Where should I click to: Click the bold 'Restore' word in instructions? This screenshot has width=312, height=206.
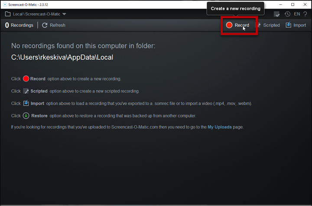coord(39,116)
